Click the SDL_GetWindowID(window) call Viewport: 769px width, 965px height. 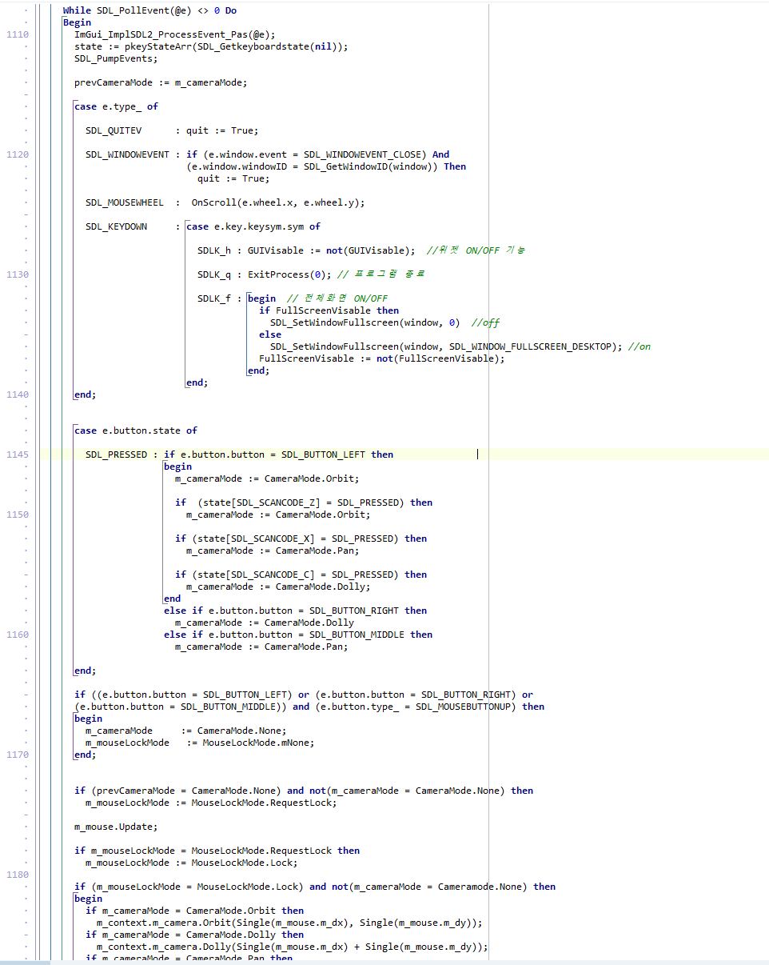(371, 166)
